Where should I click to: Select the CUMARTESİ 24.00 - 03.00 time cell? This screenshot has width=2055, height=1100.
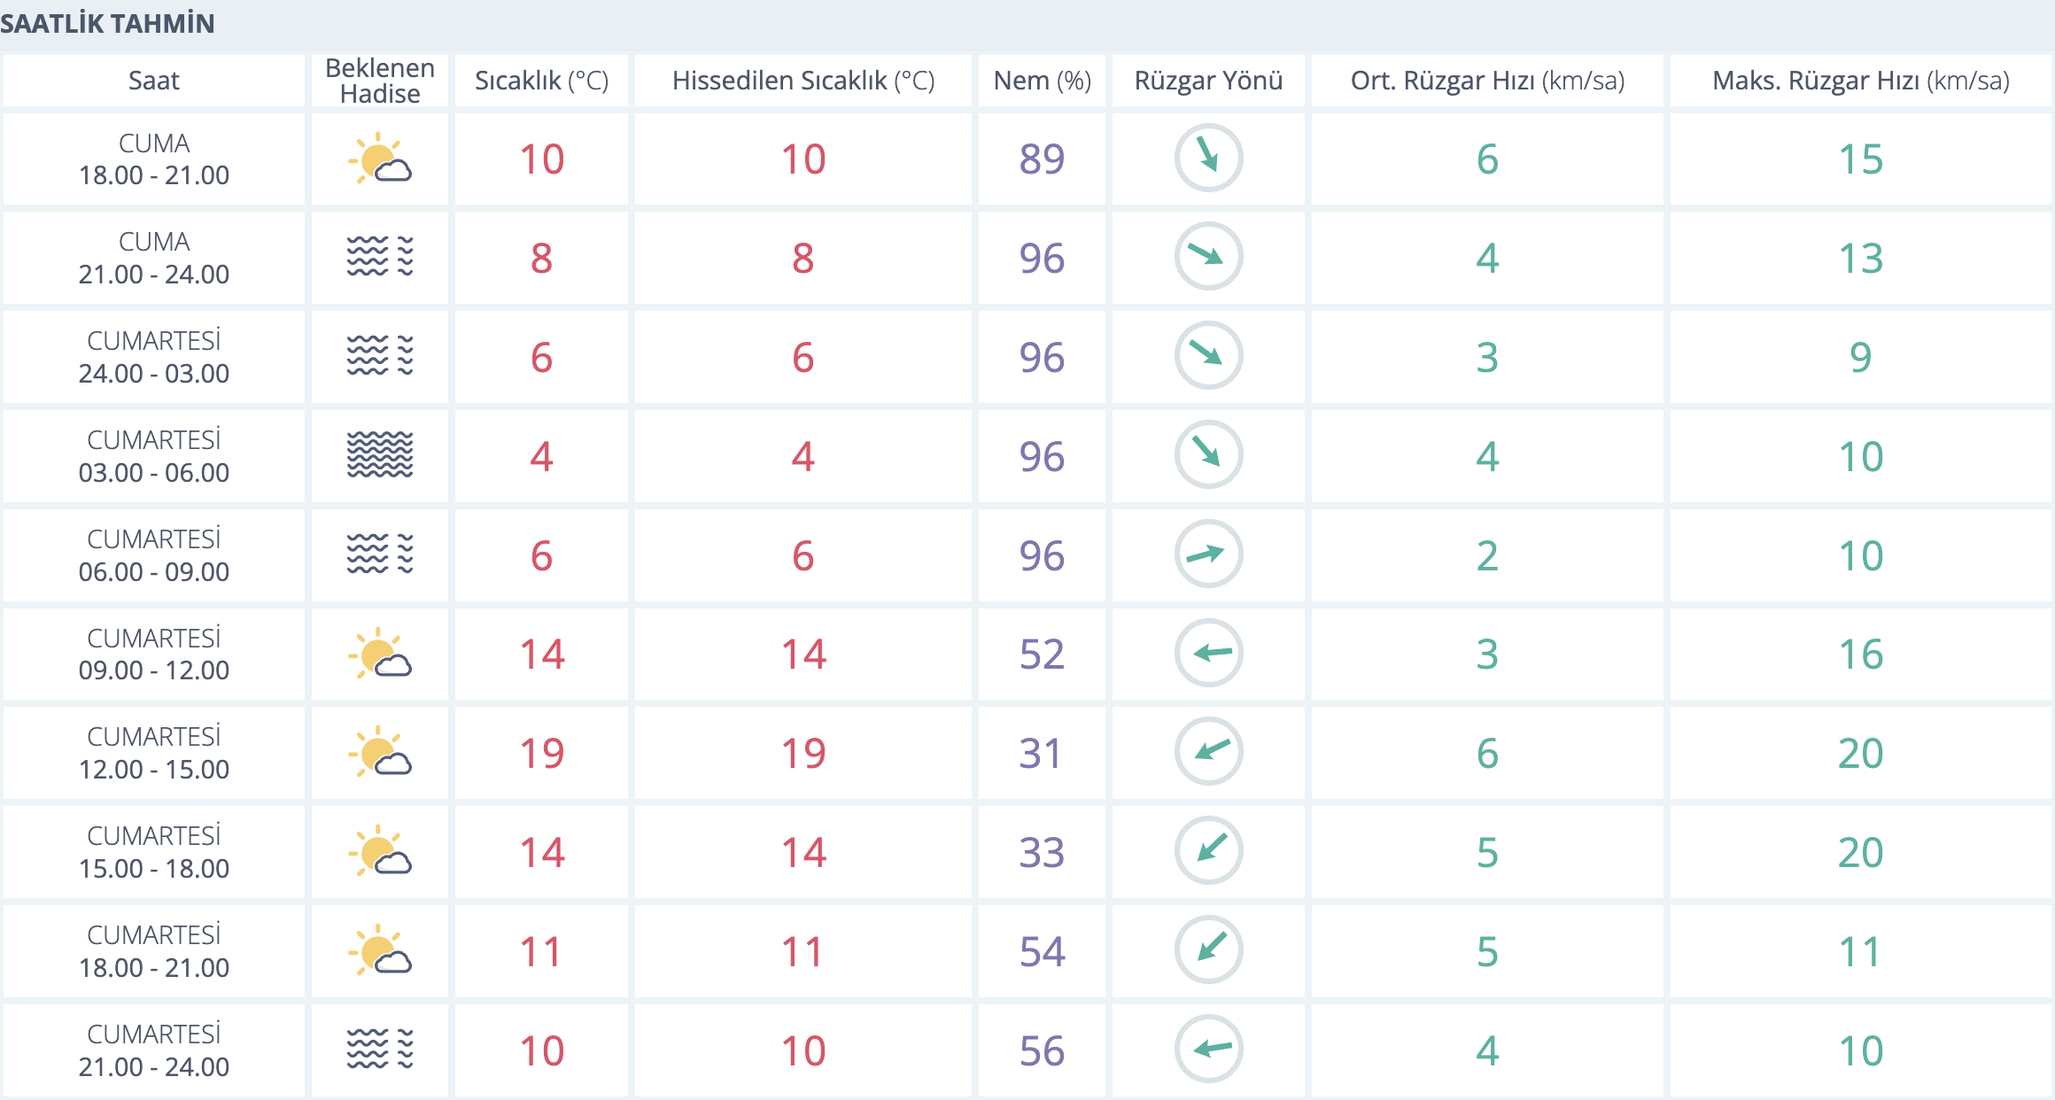(x=154, y=356)
